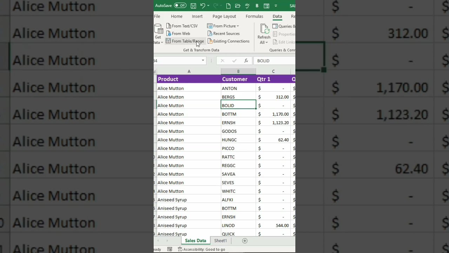This screenshot has width=449, height=253.
Task: Open the Formulas tab
Action: [254, 17]
